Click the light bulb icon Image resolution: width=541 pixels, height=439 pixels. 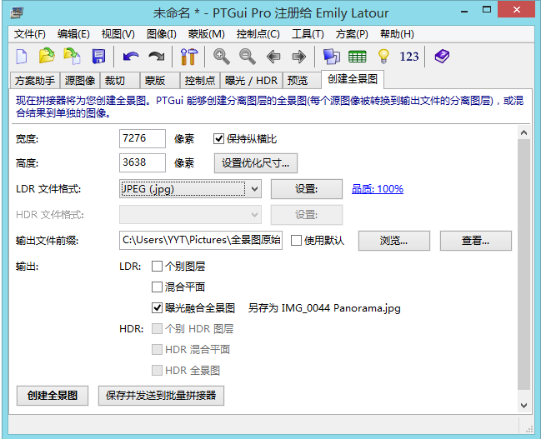click(383, 57)
